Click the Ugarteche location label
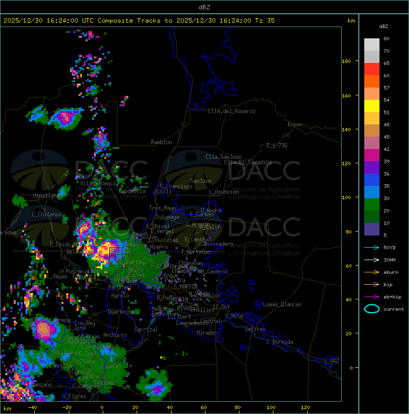The height and width of the screenshot is (414, 409). point(121,312)
